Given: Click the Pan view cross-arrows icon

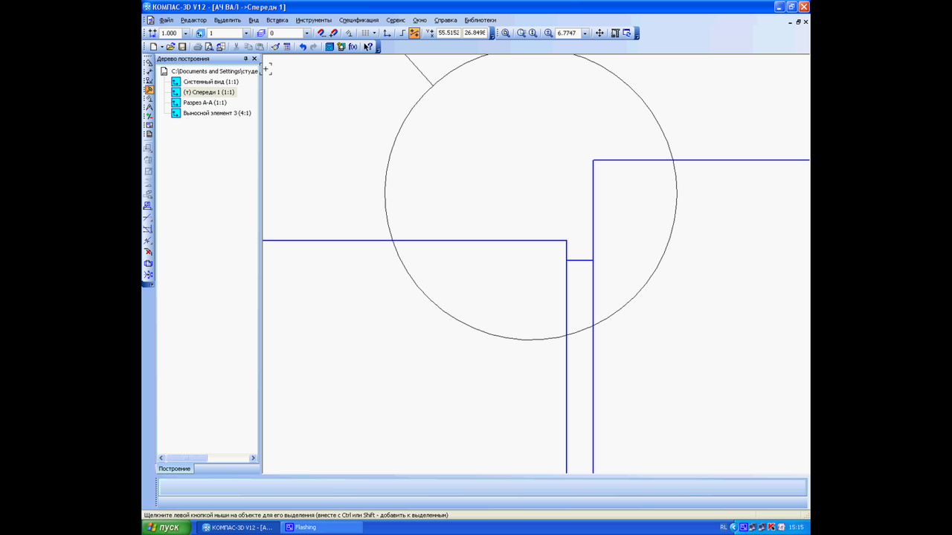Looking at the screenshot, I should pyautogui.click(x=599, y=33).
